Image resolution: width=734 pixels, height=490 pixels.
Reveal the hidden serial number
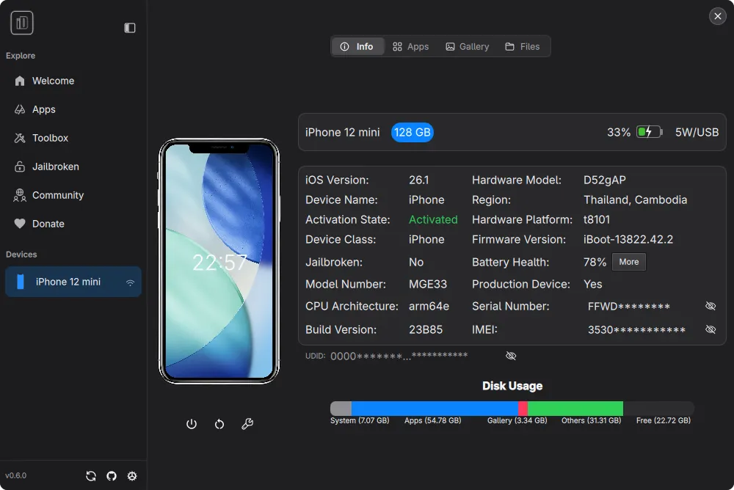711,306
